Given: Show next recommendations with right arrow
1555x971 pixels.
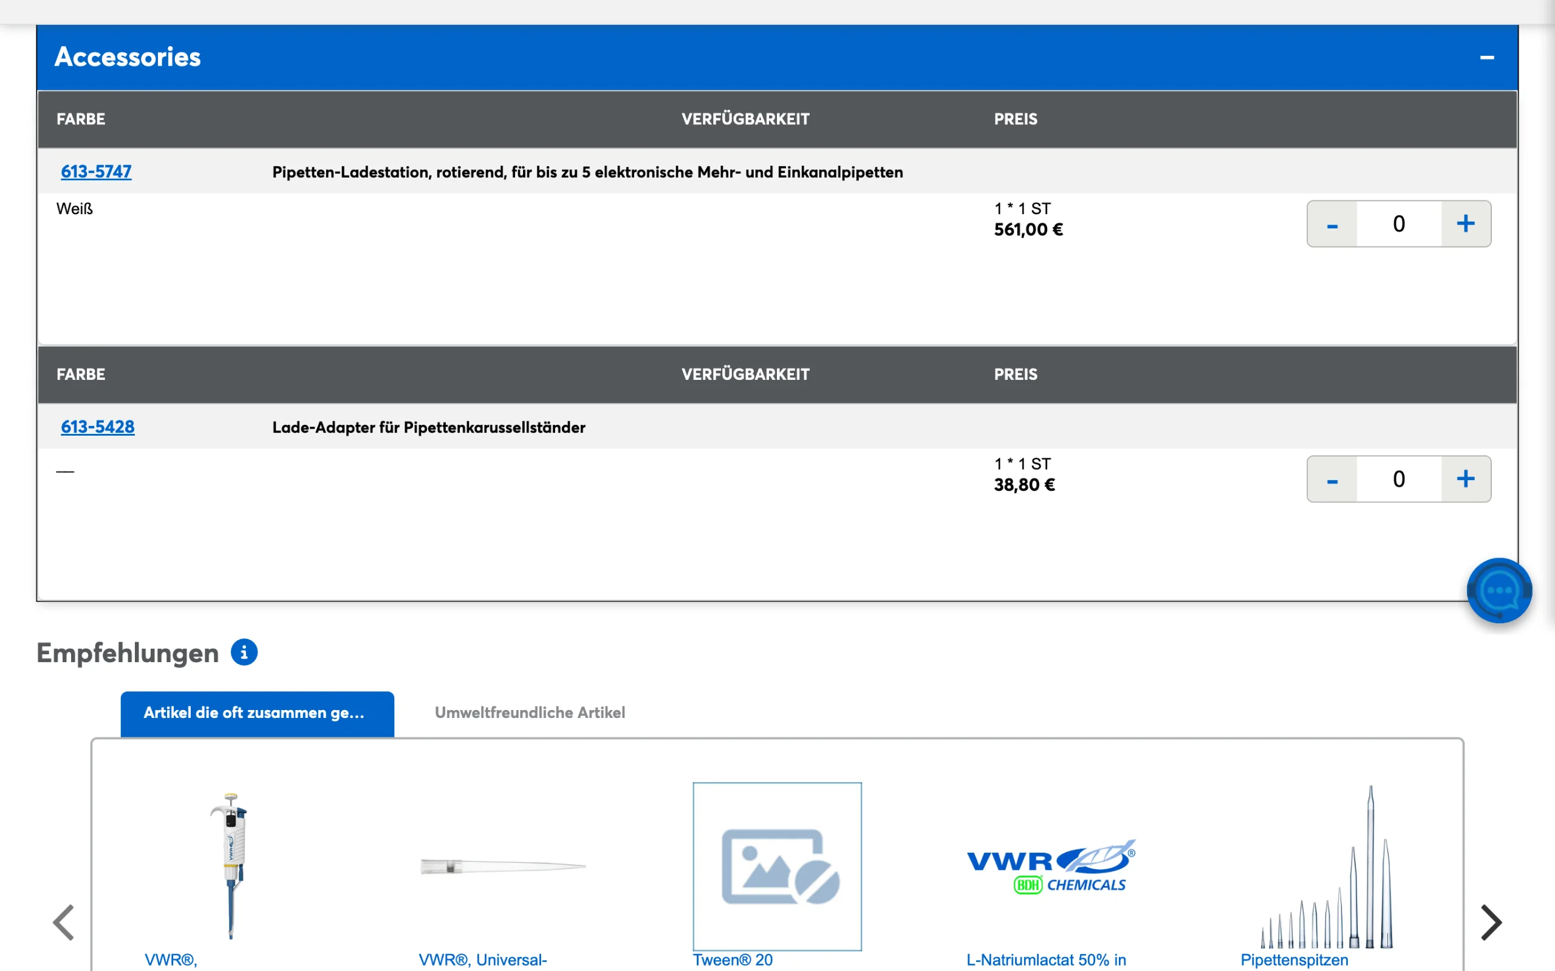Looking at the screenshot, I should click(1491, 922).
